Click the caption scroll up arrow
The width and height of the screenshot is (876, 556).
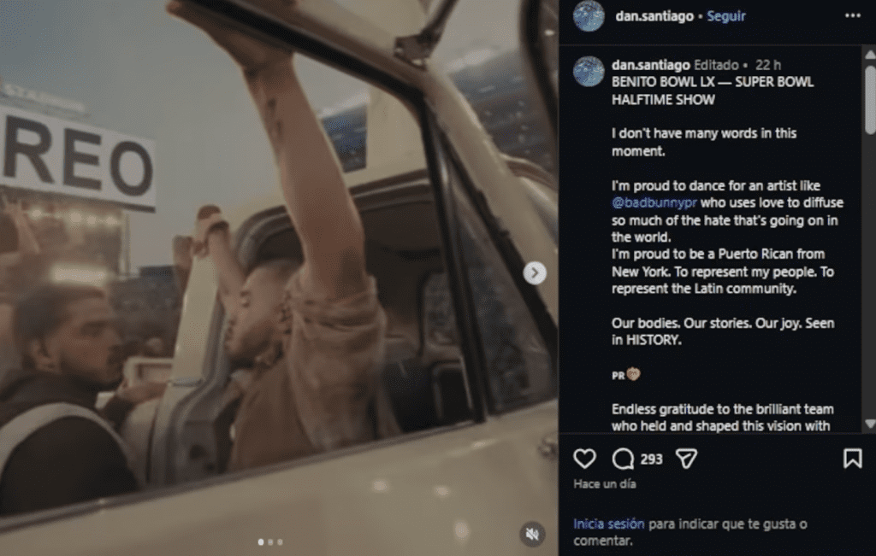(x=870, y=54)
